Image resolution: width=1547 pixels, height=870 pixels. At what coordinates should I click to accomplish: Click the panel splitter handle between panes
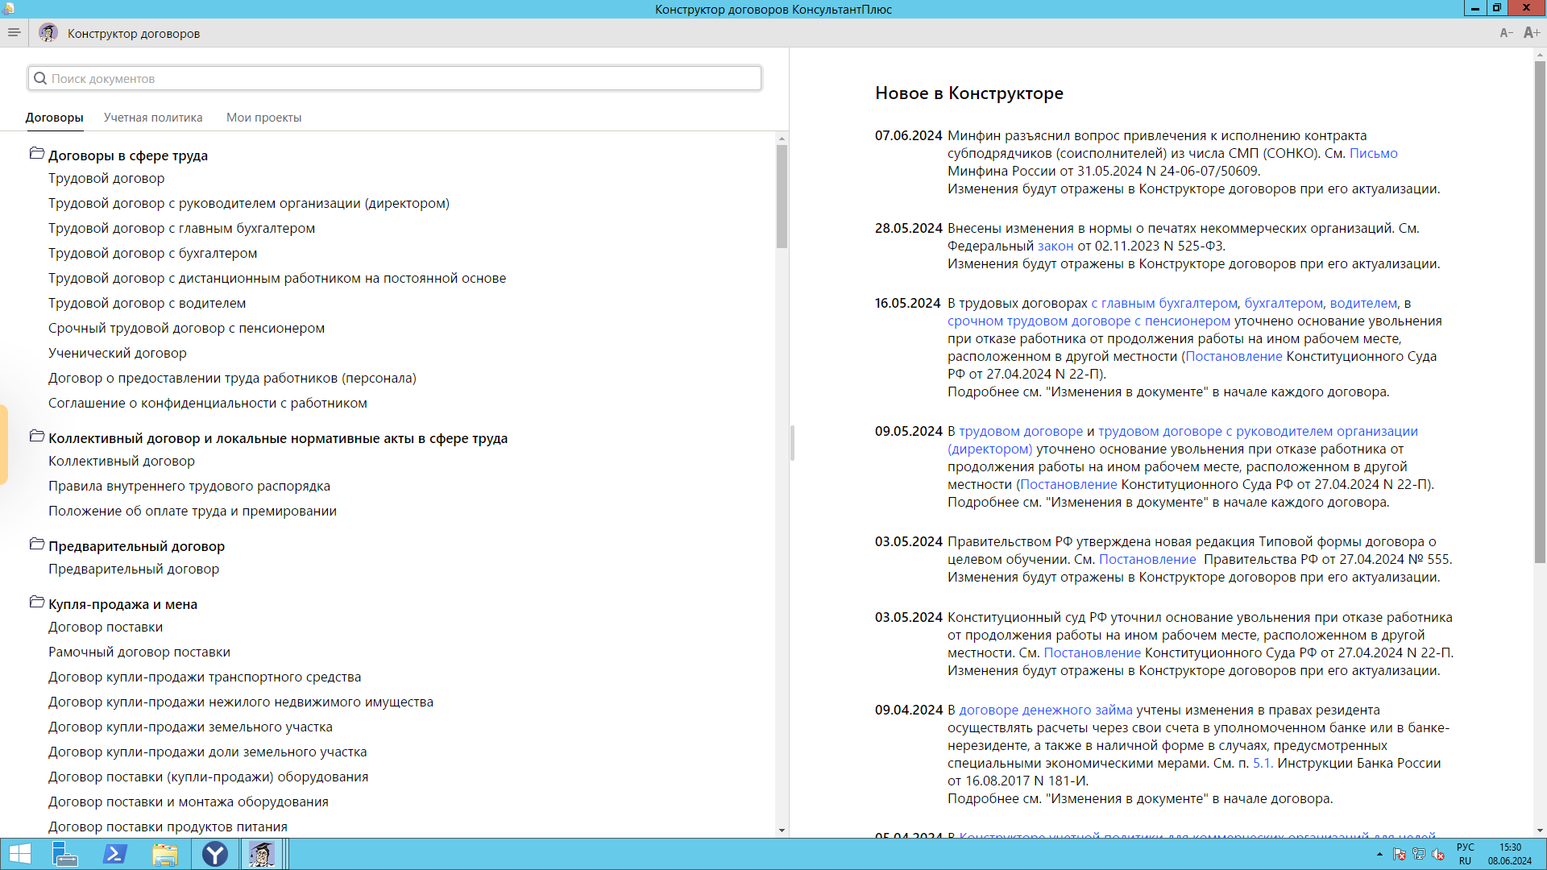point(792,443)
